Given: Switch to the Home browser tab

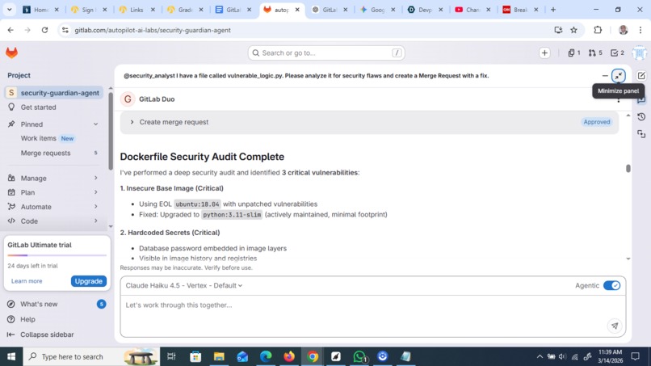Looking at the screenshot, I should (40, 10).
